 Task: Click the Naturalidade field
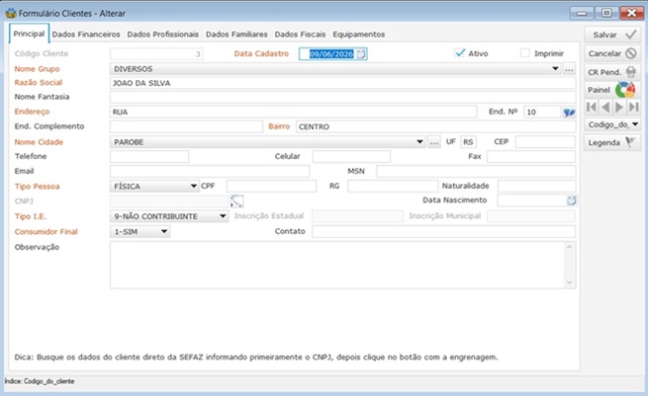(x=536, y=186)
